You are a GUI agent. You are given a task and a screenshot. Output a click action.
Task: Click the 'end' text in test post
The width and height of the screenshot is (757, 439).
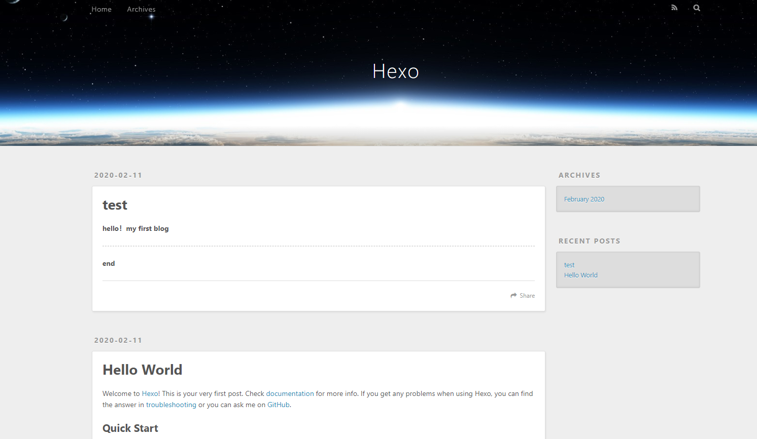109,263
